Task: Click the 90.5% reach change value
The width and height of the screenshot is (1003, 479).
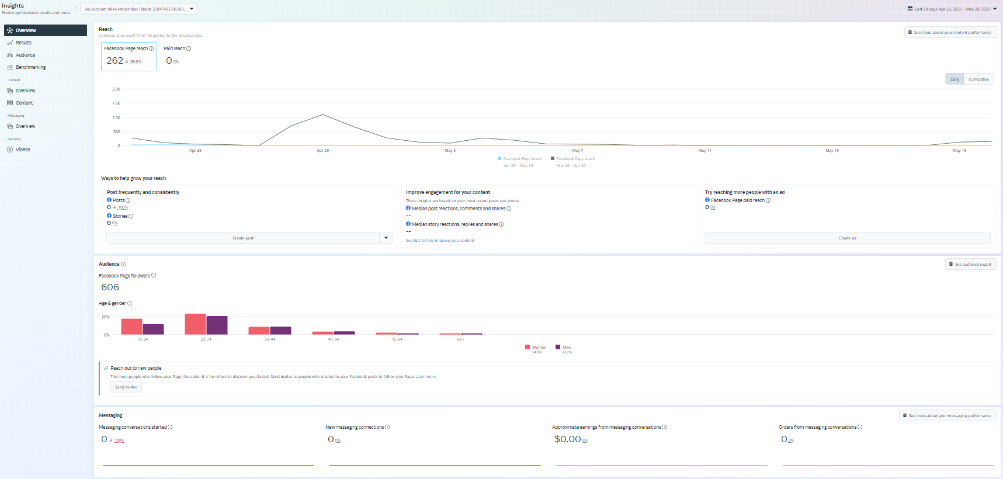Action: [136, 61]
